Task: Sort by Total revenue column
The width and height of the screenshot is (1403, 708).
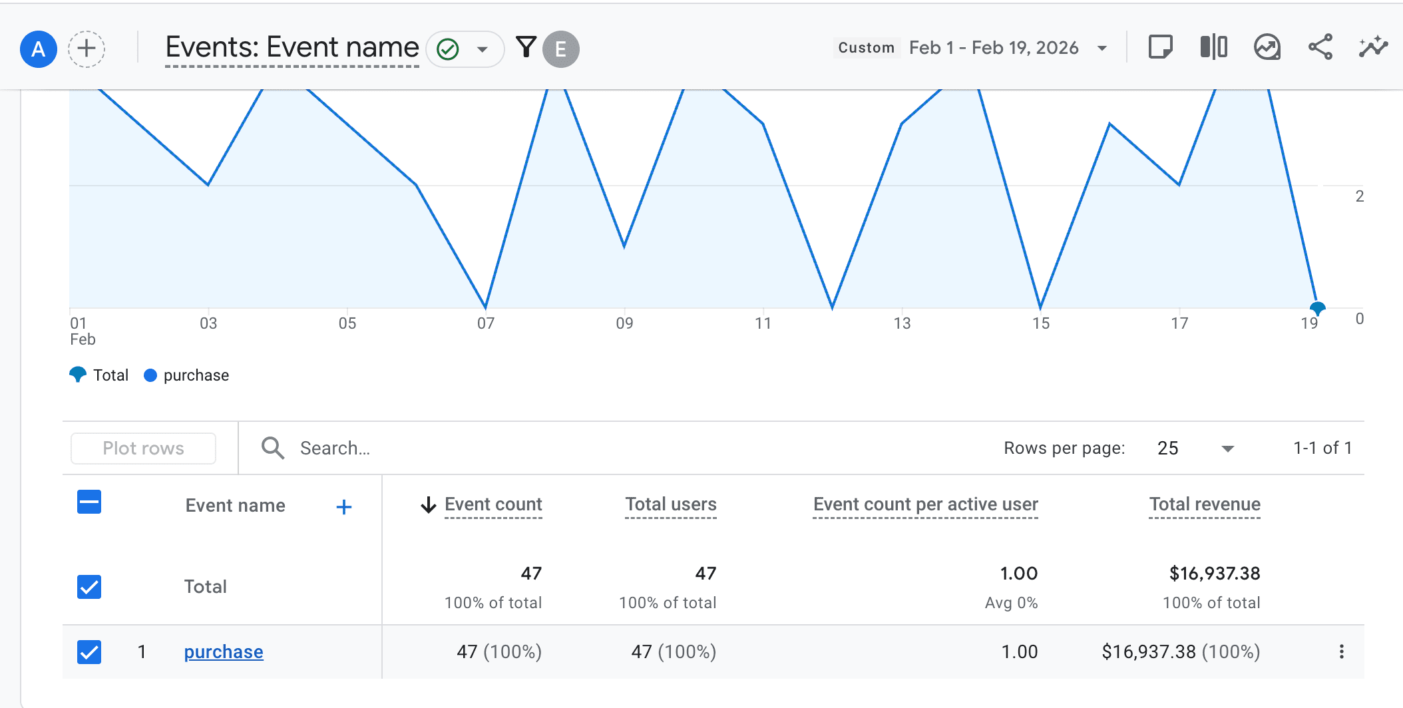Action: click(x=1204, y=504)
